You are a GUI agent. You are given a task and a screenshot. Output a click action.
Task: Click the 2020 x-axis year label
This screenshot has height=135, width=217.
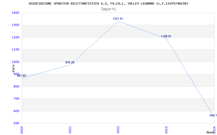click(22, 130)
